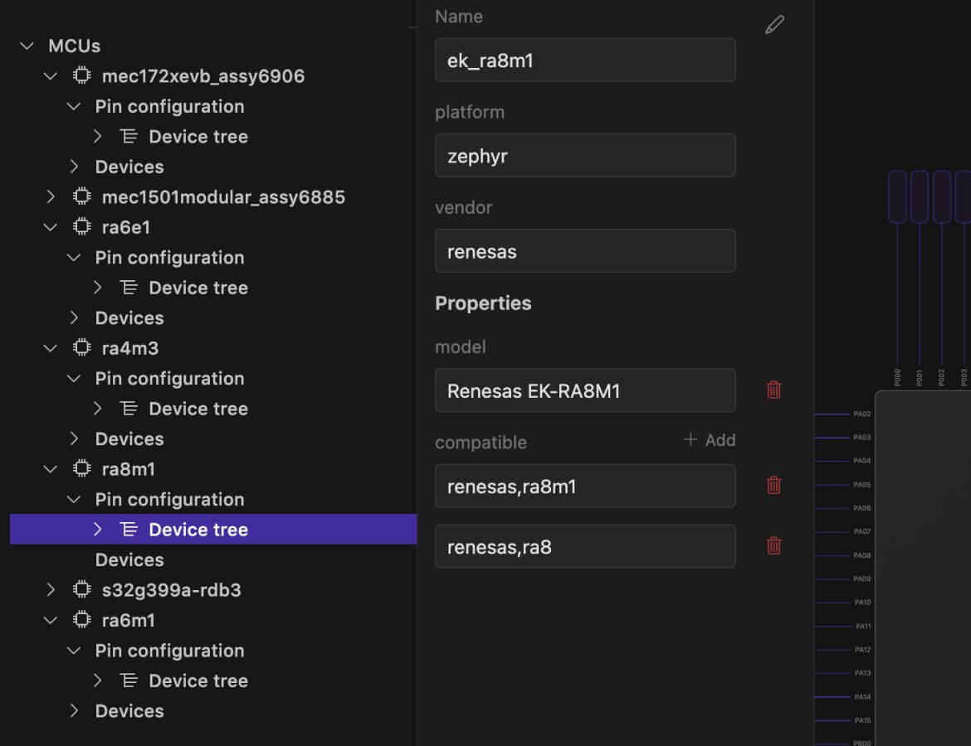The height and width of the screenshot is (746, 971).
Task: Click pin P002 pad at chip top
Action: click(942, 196)
